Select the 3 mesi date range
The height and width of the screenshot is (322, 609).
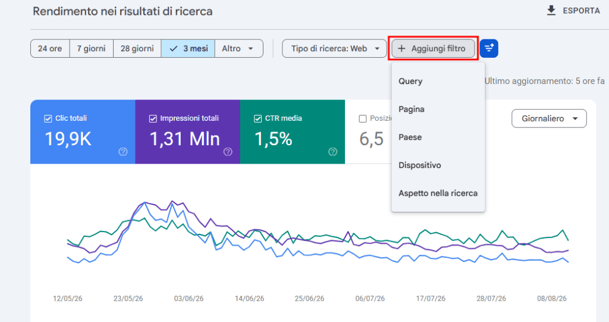click(188, 49)
